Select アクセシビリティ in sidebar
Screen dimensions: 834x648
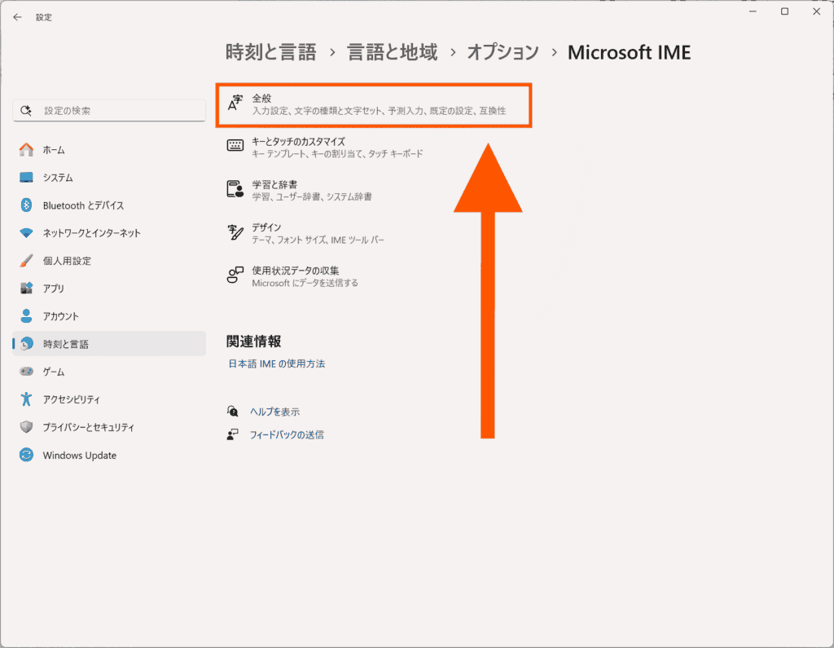[109, 399]
